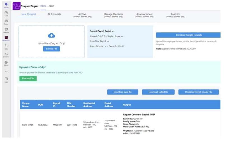
Task: Click Download Sample Template button
Action: click(x=188, y=35)
